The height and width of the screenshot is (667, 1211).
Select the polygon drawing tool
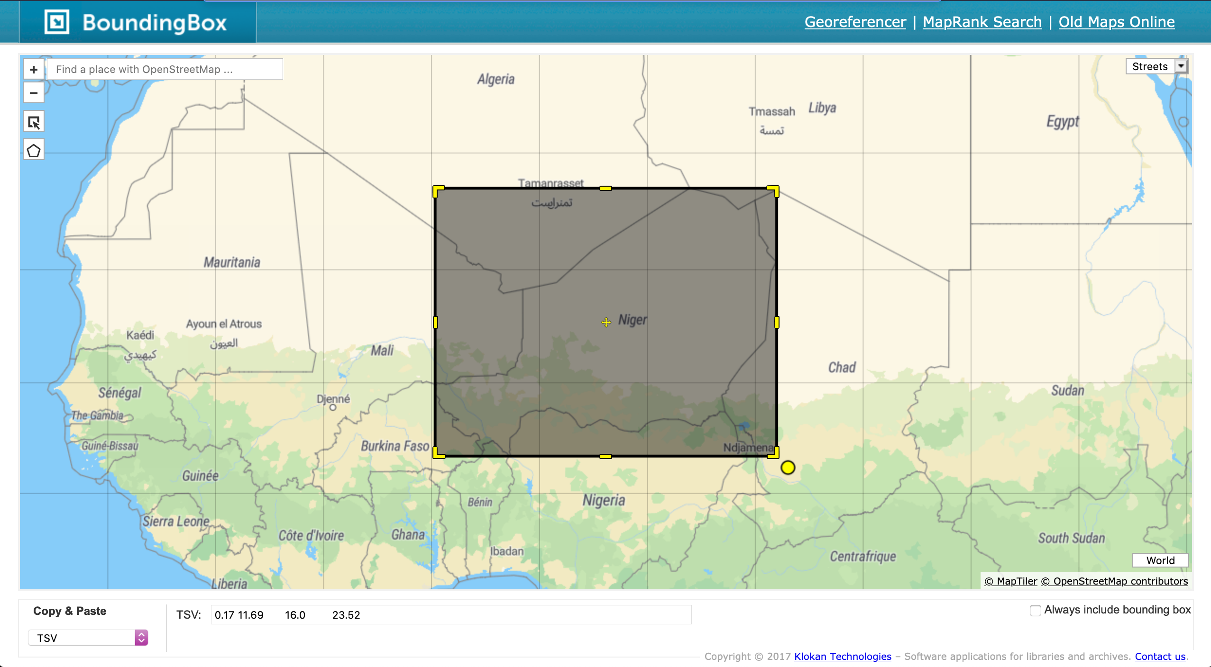(x=34, y=151)
